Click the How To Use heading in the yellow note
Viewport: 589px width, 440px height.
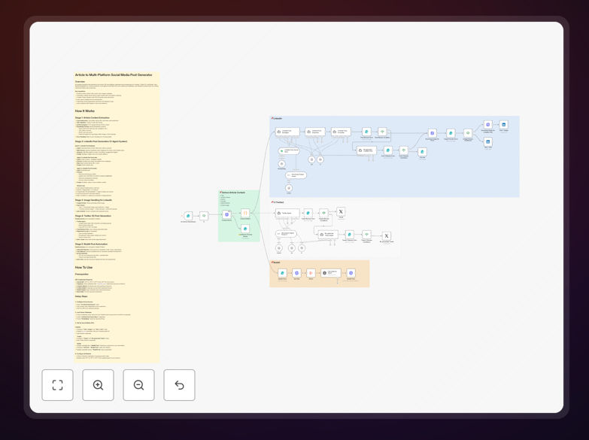(x=83, y=267)
